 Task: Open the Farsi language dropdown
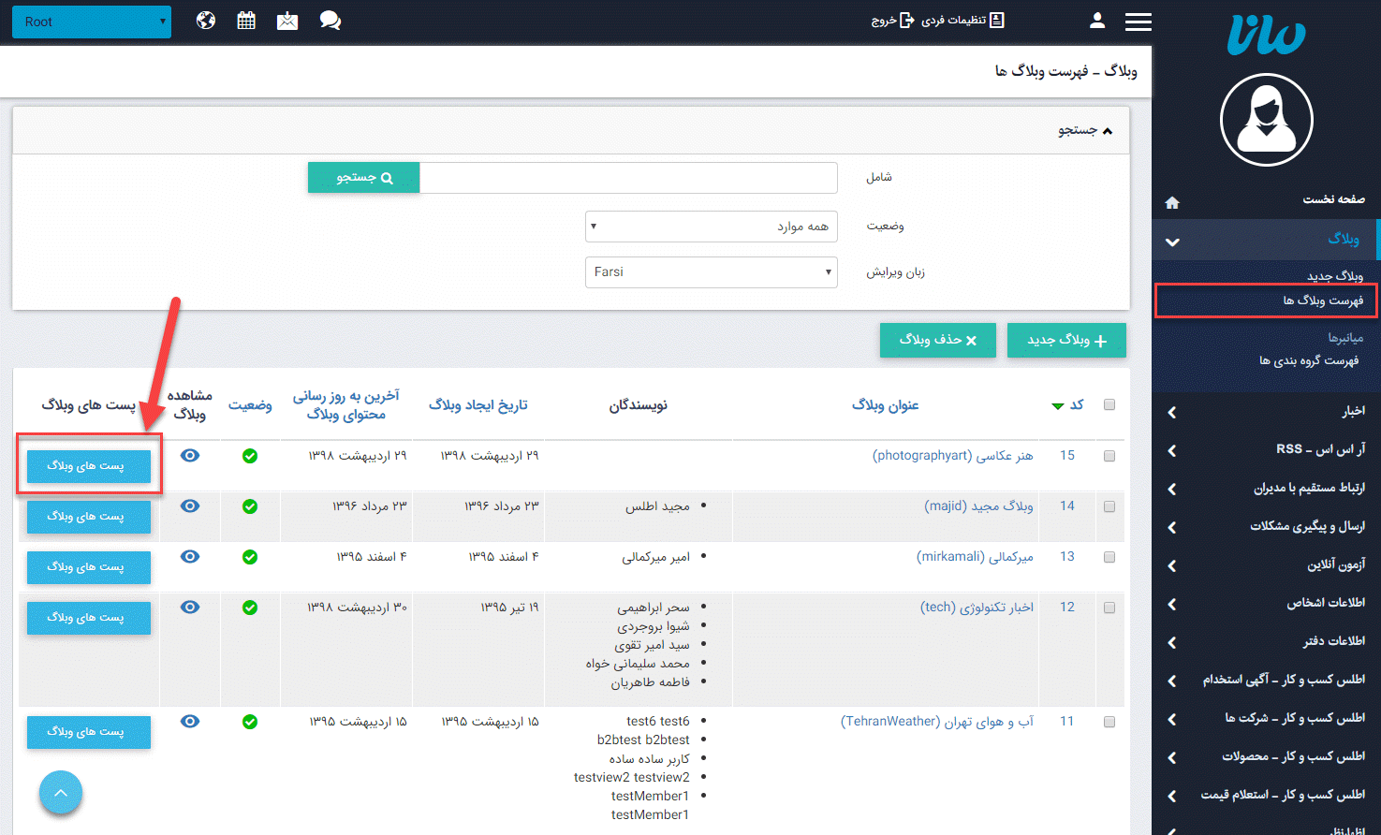click(711, 272)
